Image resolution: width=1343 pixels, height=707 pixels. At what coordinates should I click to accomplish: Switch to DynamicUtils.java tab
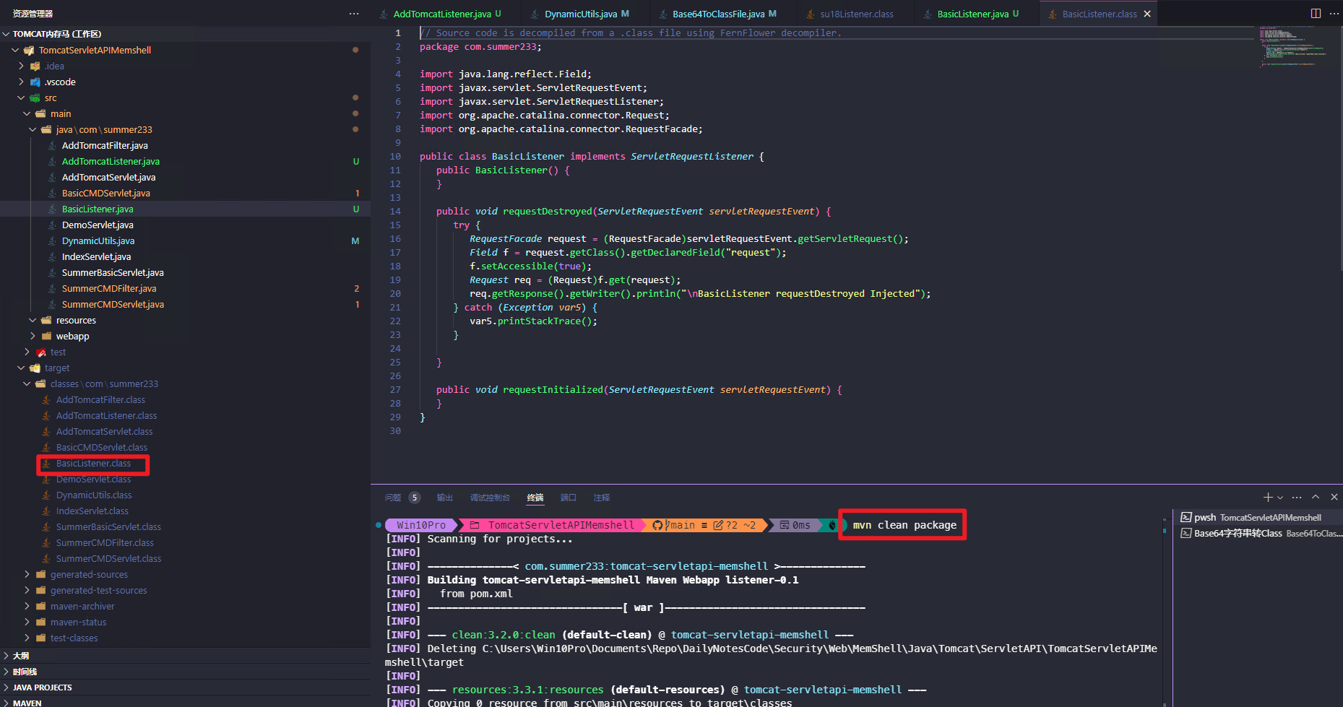[x=581, y=14]
